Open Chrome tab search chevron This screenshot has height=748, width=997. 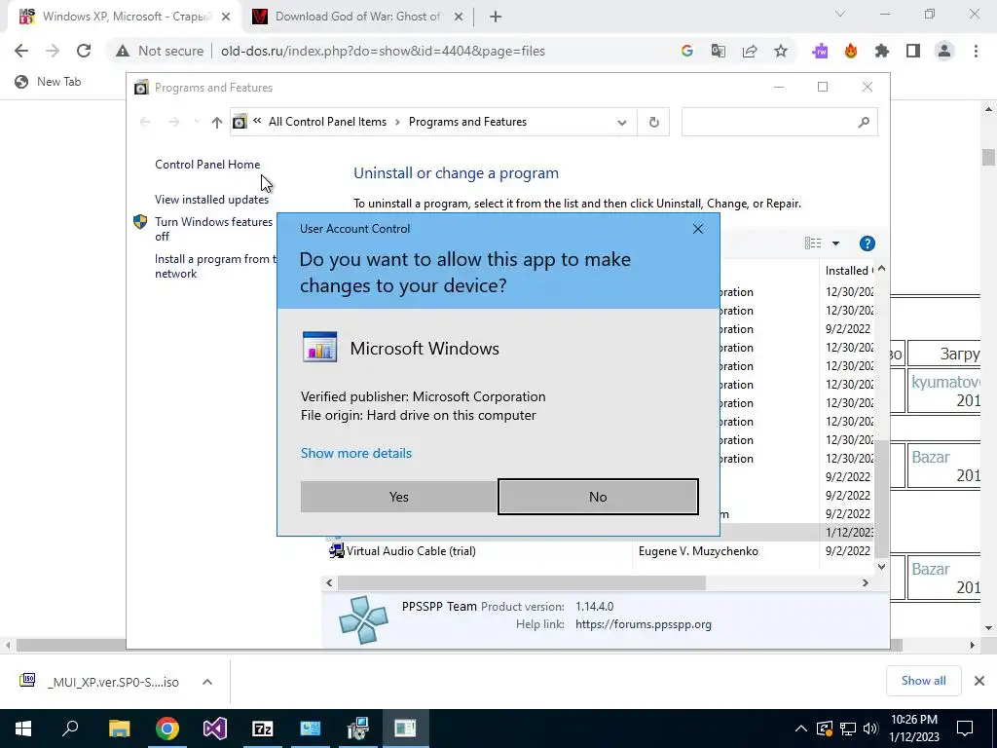pos(839,14)
